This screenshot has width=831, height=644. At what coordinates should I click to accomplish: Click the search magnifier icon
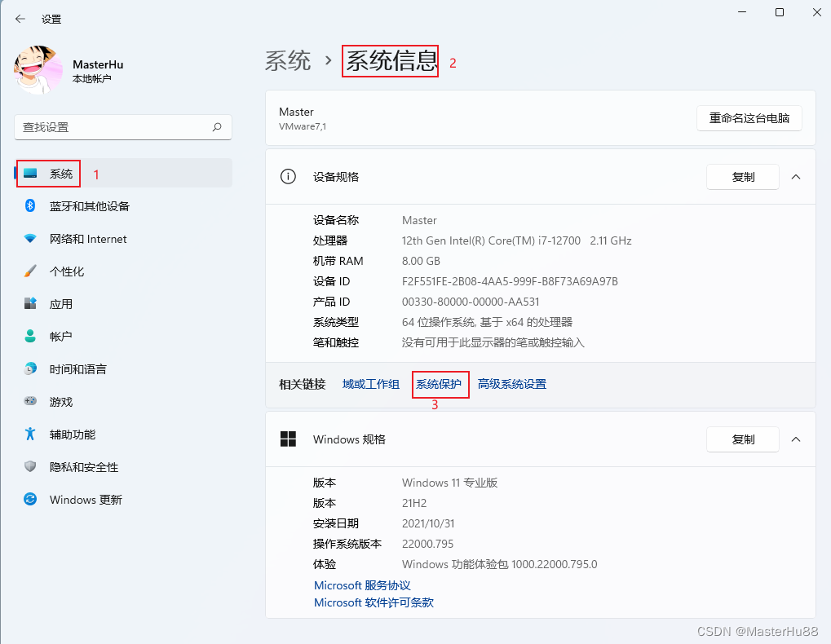[x=217, y=127]
